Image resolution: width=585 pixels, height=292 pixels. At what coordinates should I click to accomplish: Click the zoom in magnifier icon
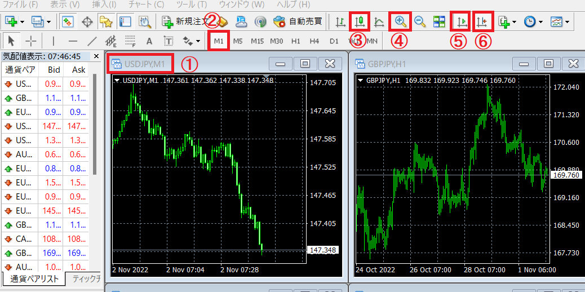pos(401,22)
